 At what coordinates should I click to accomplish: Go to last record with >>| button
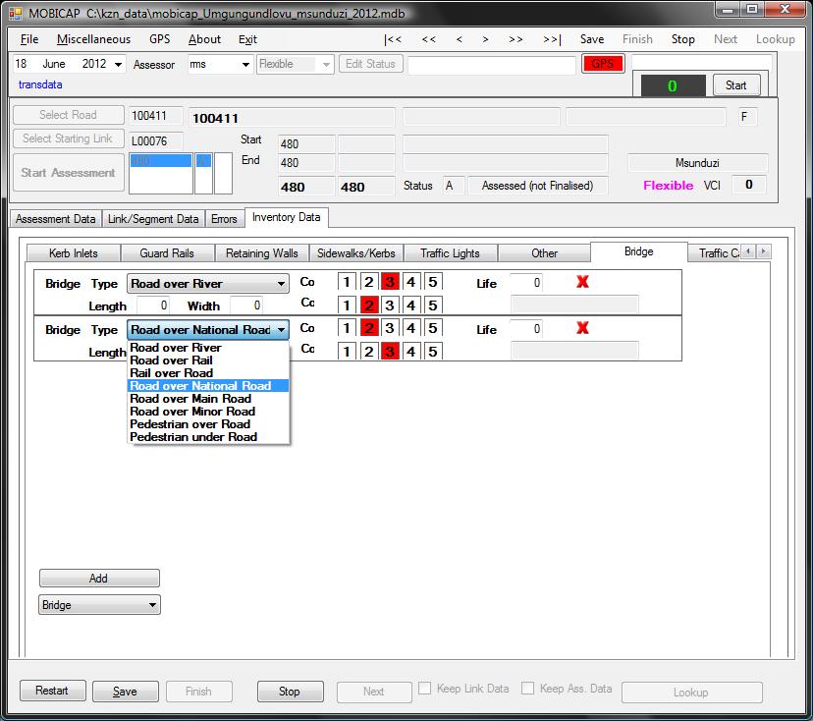(552, 39)
